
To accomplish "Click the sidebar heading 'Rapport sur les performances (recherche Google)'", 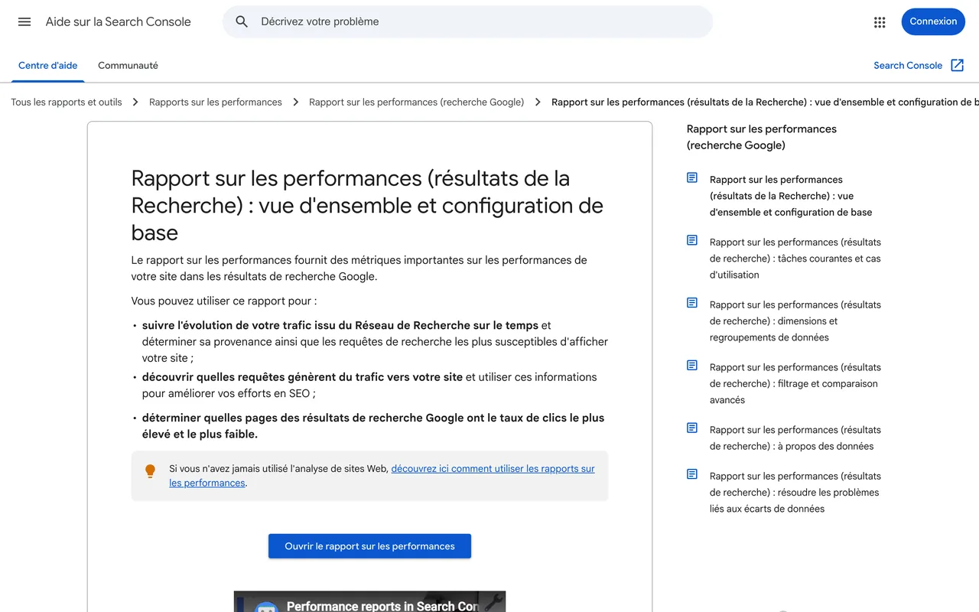I will click(x=762, y=137).
